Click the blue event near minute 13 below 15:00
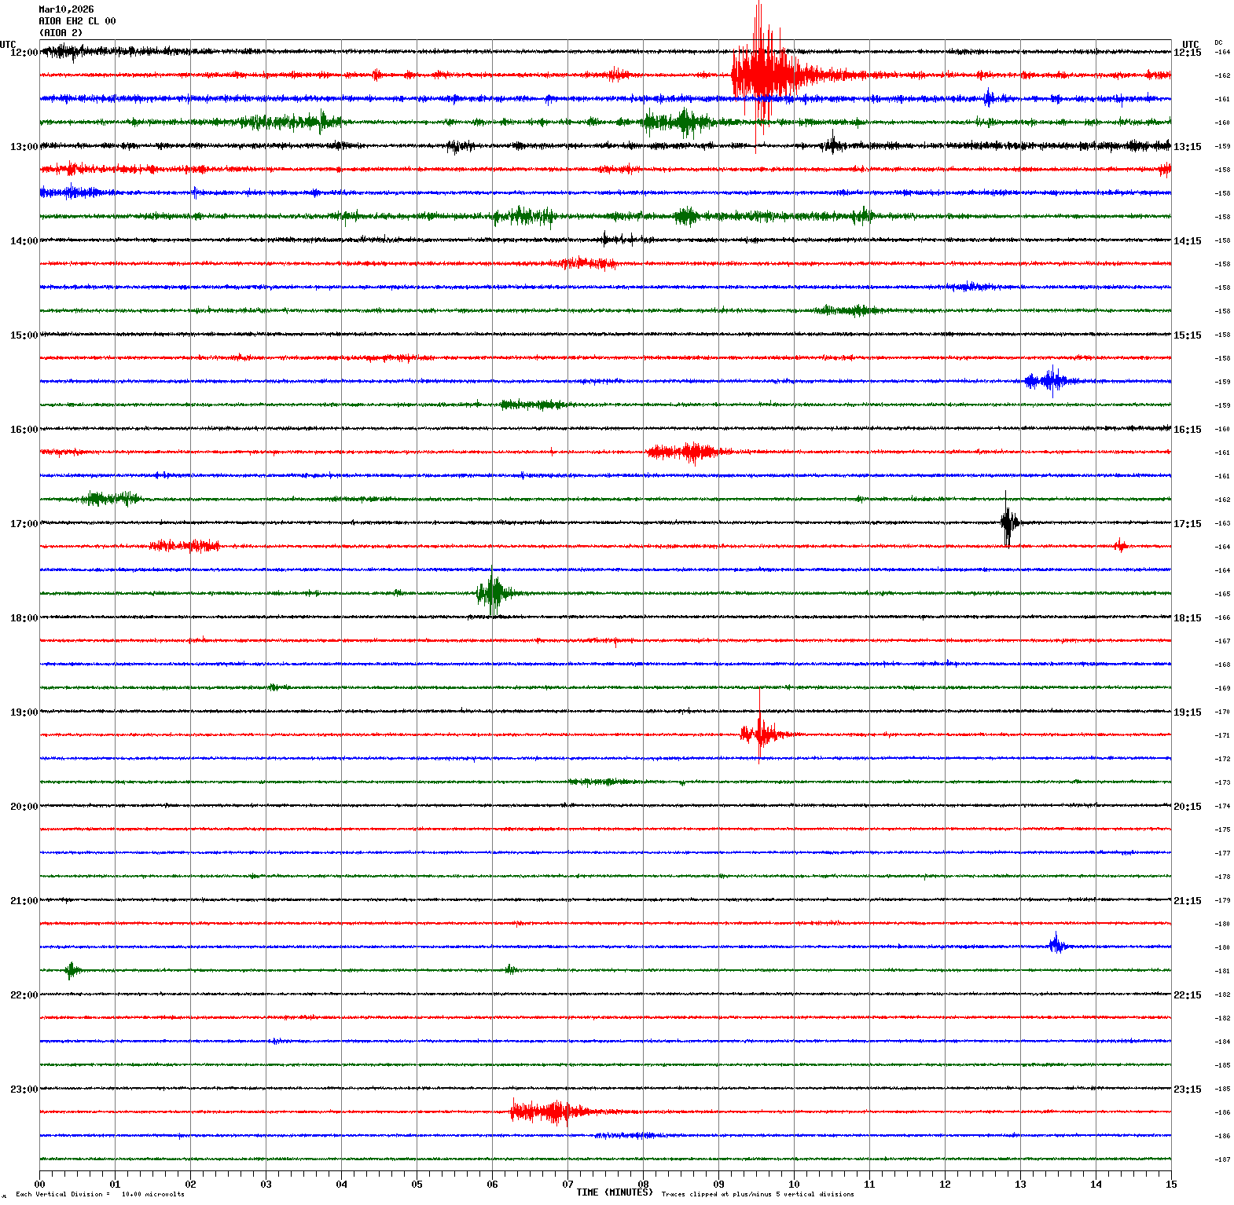The image size is (1234, 1205). (x=1049, y=381)
